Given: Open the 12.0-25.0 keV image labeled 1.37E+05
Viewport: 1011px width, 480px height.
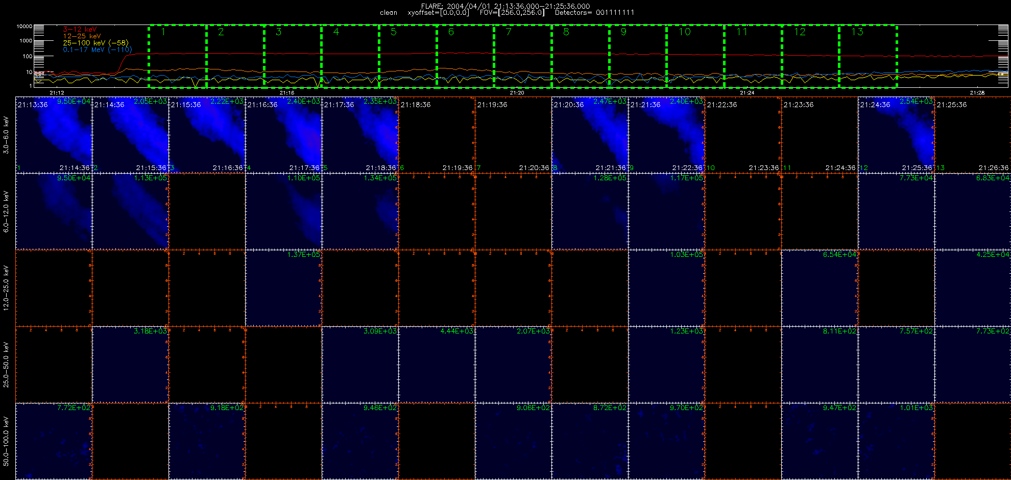Looking at the screenshot, I should click(x=284, y=288).
